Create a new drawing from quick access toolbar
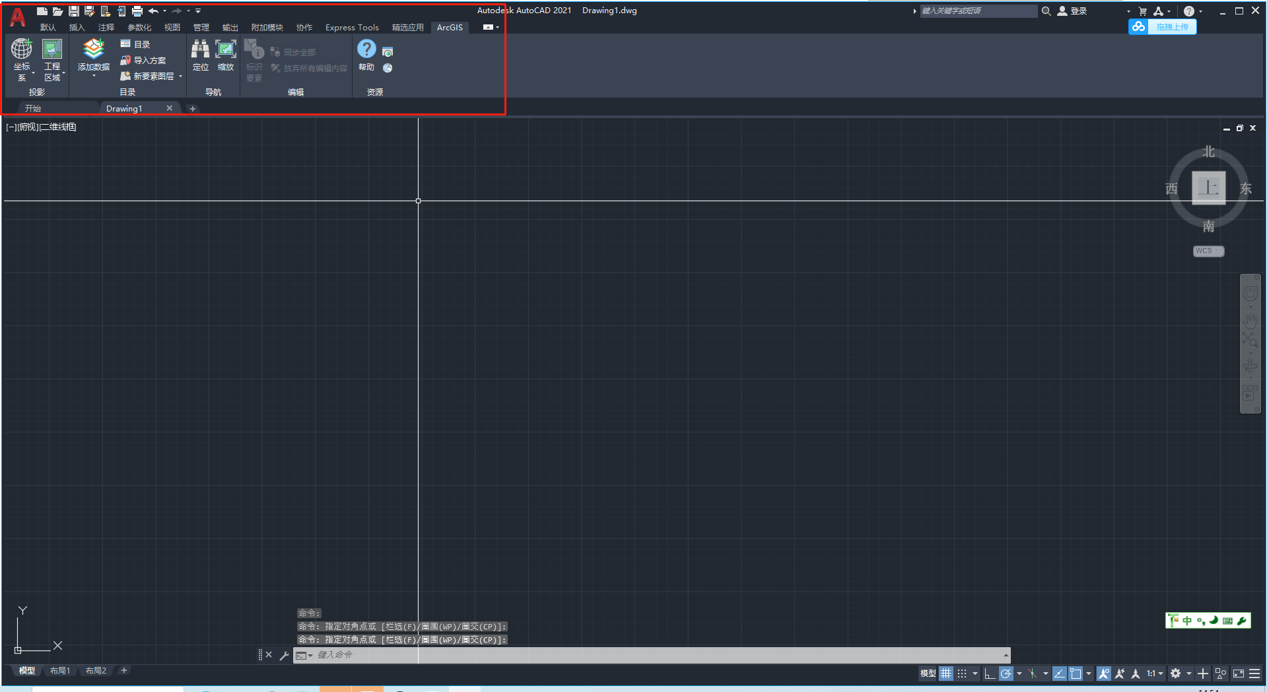Screen dimensions: 1267x692 [x=42, y=11]
